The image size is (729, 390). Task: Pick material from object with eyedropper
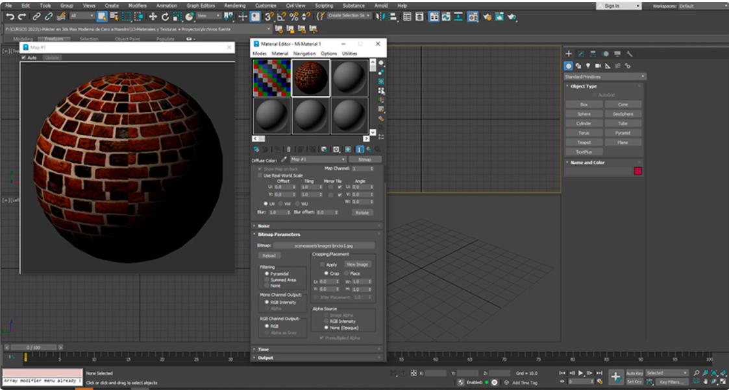click(x=284, y=159)
